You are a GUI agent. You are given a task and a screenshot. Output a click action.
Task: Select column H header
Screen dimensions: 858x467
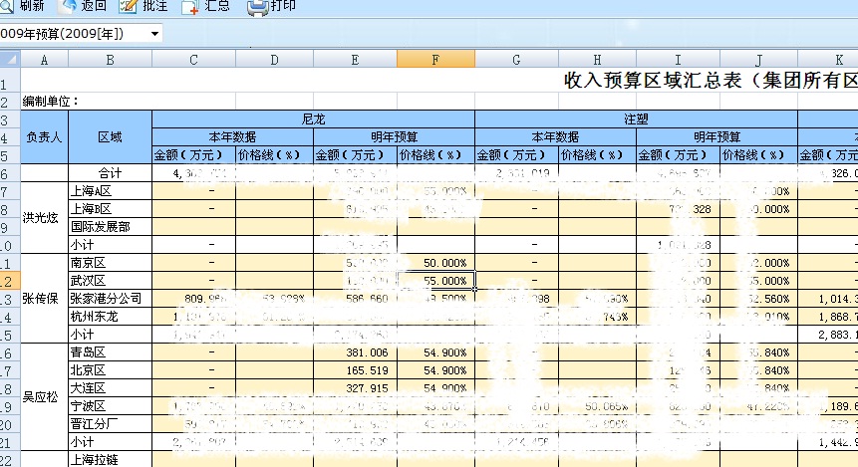click(x=597, y=59)
